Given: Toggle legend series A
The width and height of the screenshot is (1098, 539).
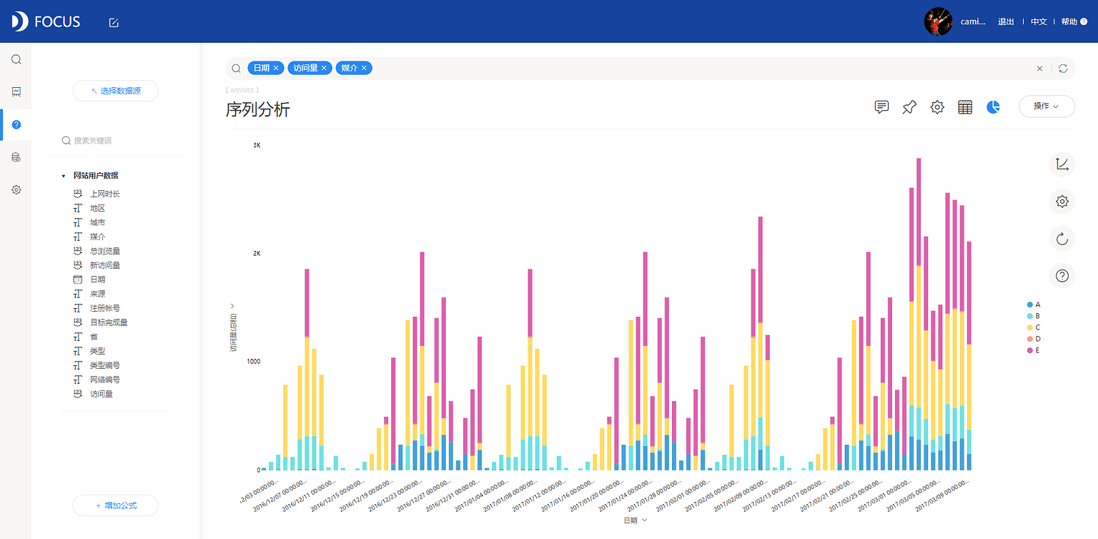Looking at the screenshot, I should (x=1034, y=305).
